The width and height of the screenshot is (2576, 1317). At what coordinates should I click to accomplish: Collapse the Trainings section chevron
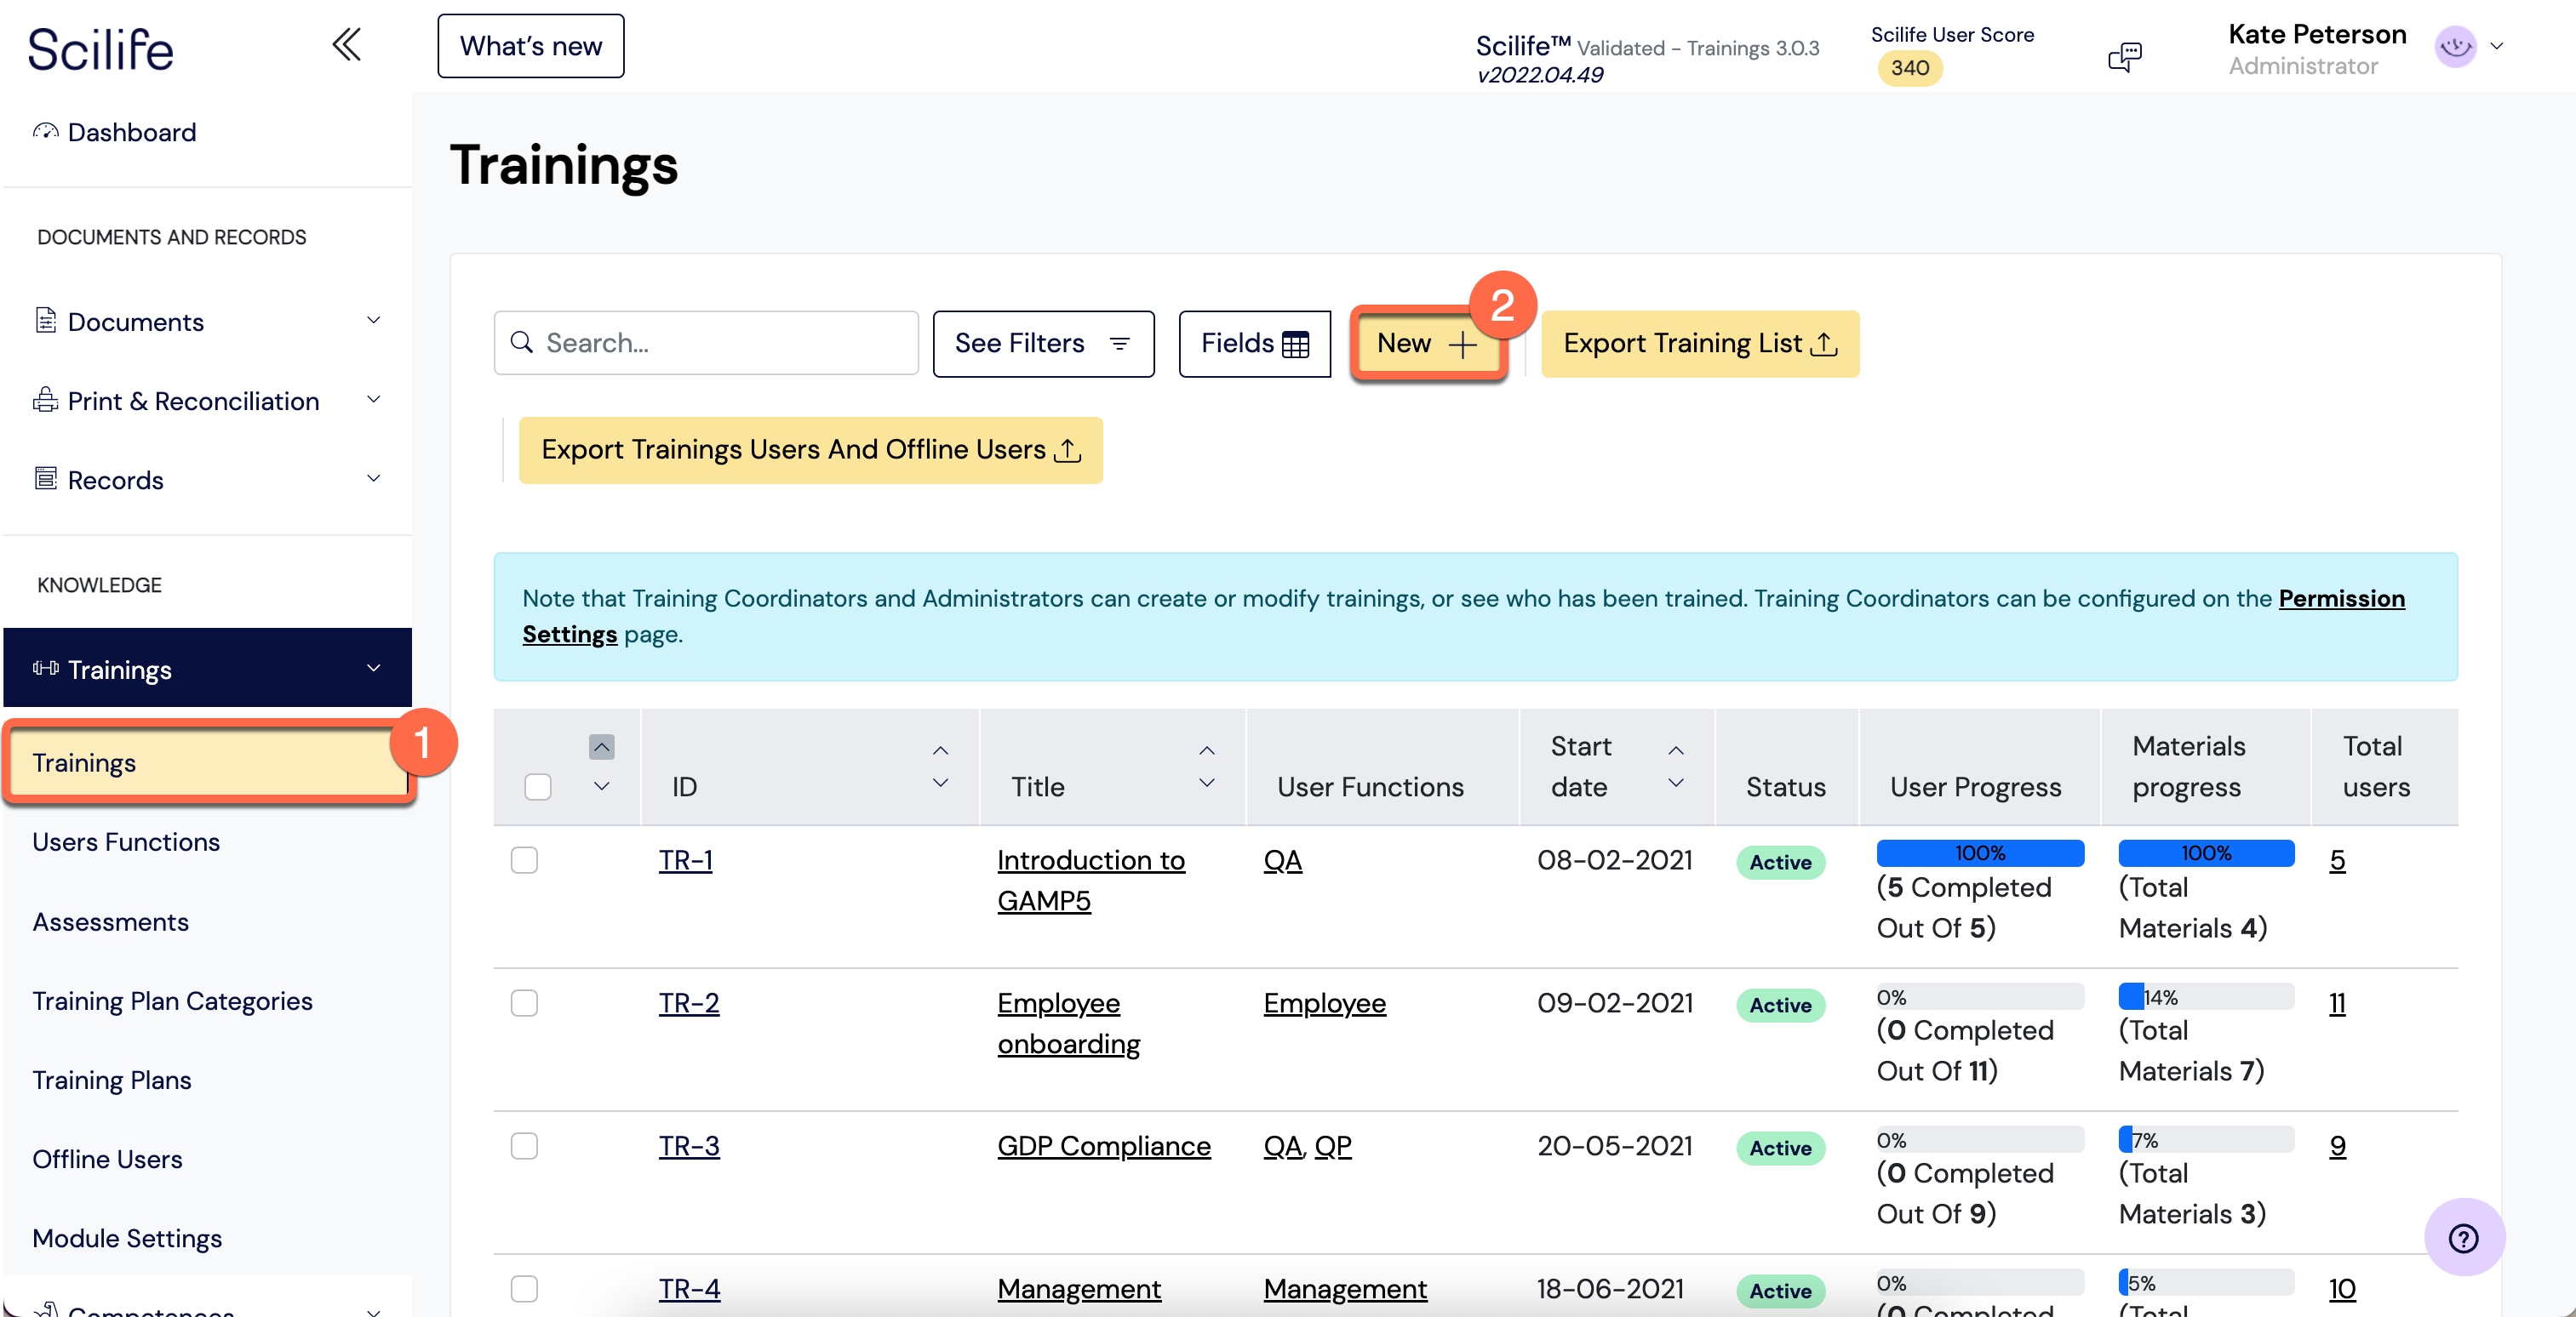374,669
